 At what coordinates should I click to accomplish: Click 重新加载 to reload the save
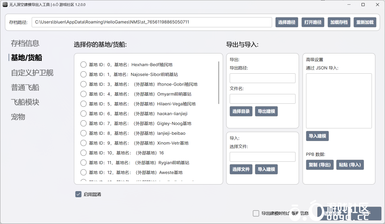(x=365, y=22)
